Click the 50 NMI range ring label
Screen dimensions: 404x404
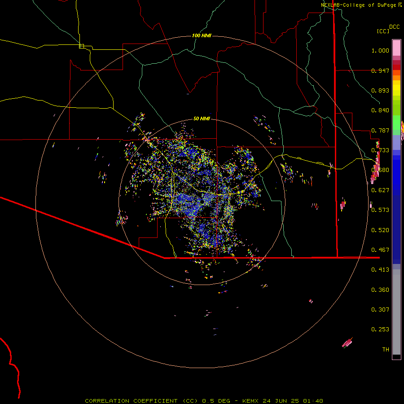[x=202, y=119]
